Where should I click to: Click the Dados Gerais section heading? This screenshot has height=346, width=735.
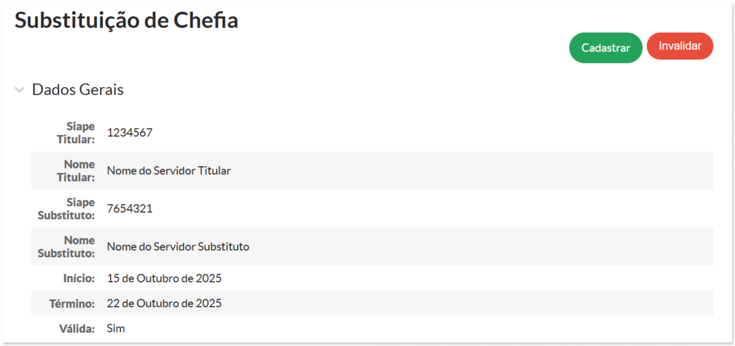tap(78, 89)
